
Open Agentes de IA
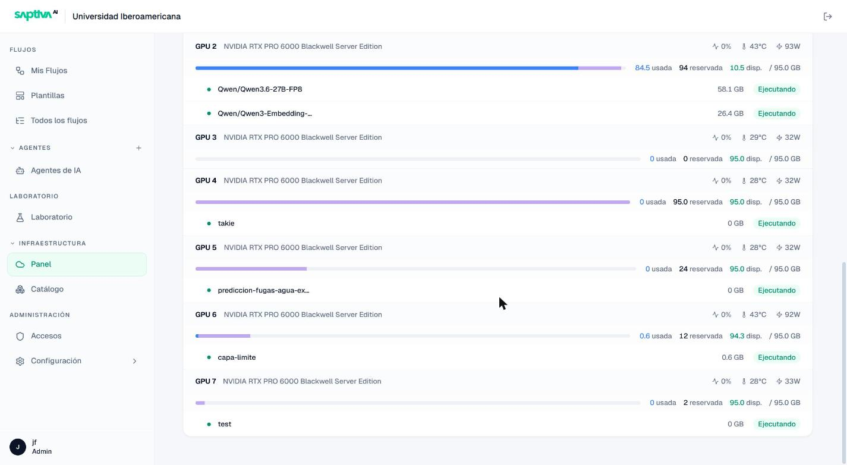tap(77, 171)
